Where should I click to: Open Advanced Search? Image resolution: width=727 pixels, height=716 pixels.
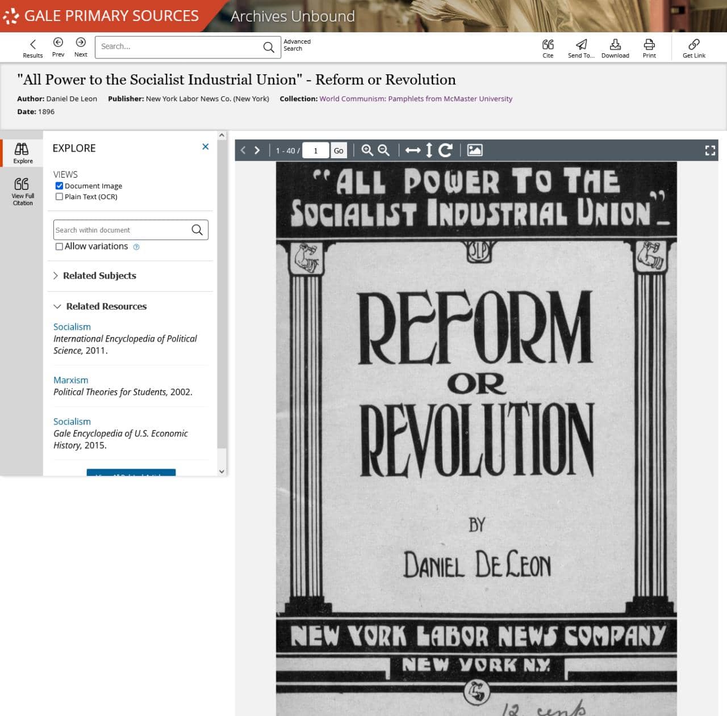297,45
